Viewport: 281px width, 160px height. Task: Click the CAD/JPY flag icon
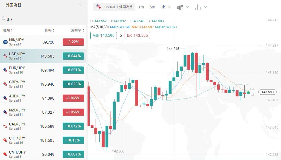[x=5, y=126]
